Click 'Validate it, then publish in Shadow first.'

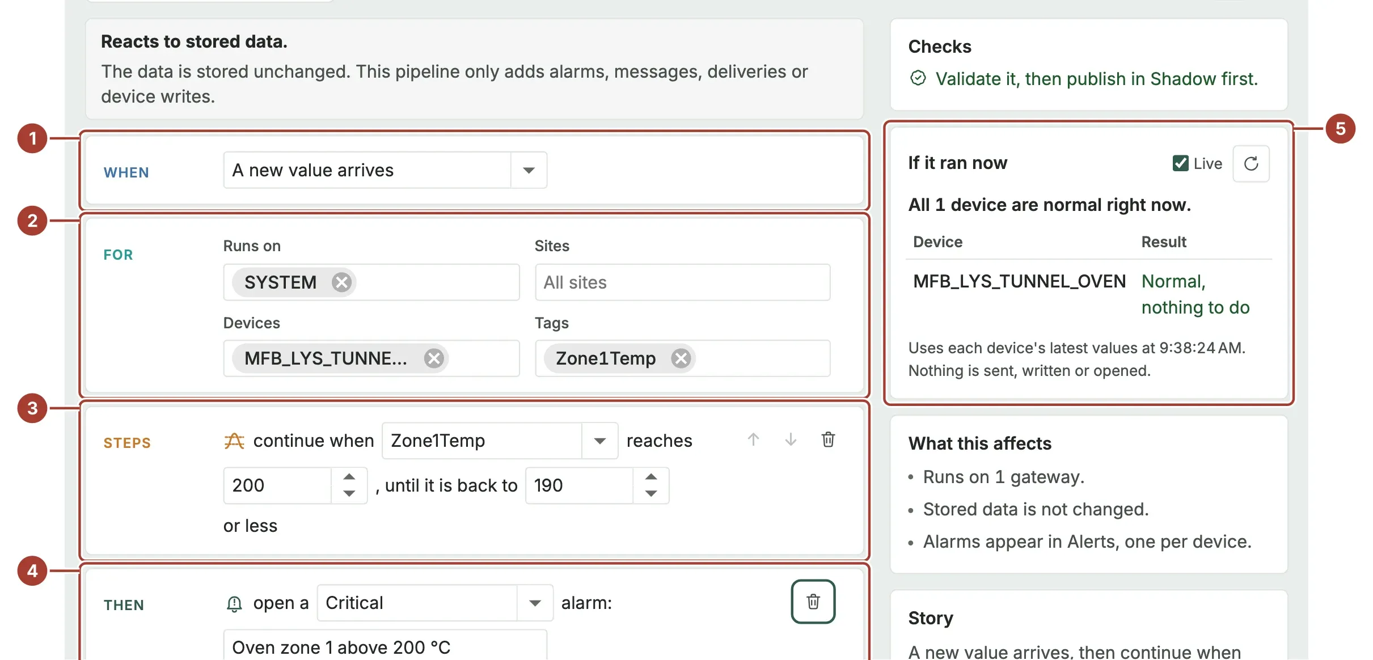[1097, 79]
